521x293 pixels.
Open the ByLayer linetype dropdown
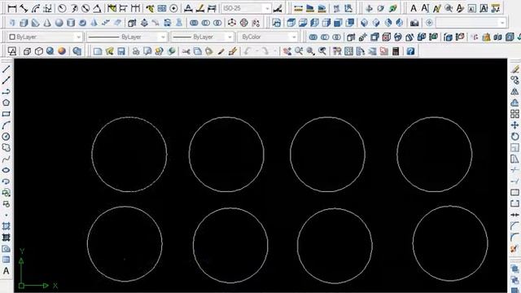point(127,37)
